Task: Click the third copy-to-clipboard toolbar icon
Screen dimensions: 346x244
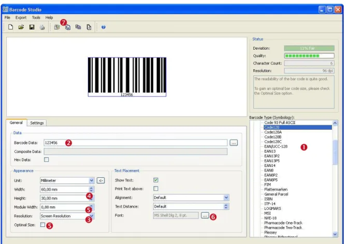Action: [x=78, y=27]
